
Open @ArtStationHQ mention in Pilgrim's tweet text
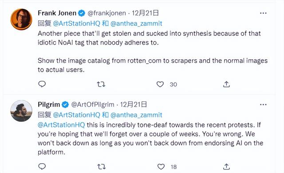61,125
